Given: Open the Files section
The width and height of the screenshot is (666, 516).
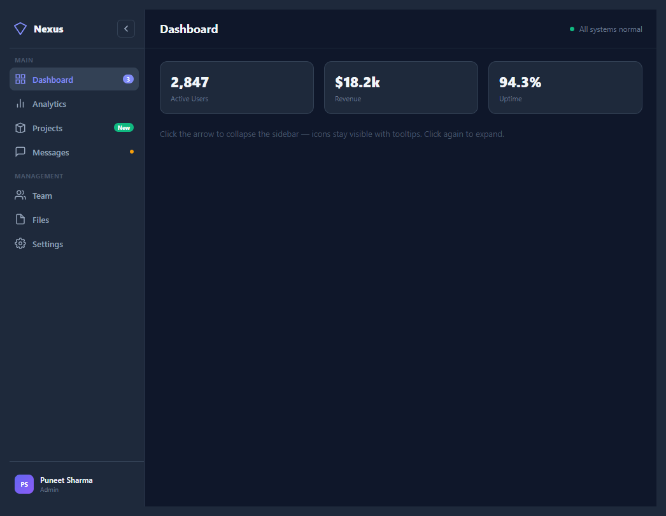Looking at the screenshot, I should [x=74, y=220].
